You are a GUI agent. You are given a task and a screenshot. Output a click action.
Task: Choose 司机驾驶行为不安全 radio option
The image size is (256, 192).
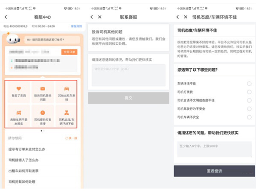(x=249, y=108)
